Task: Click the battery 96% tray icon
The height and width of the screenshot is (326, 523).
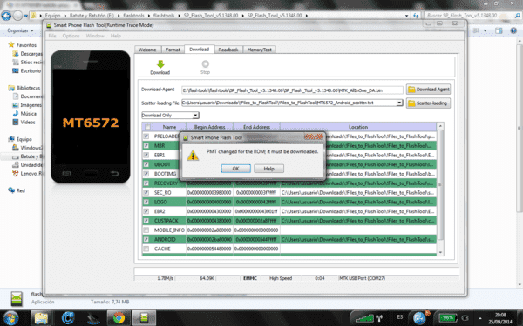Action: [x=448, y=318]
